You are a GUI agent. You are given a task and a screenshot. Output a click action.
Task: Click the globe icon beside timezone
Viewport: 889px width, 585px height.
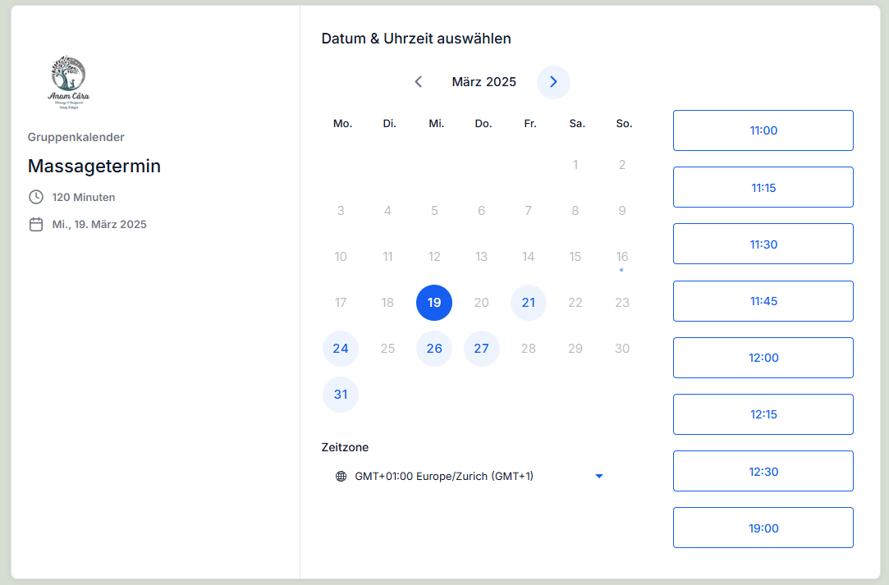tap(341, 476)
